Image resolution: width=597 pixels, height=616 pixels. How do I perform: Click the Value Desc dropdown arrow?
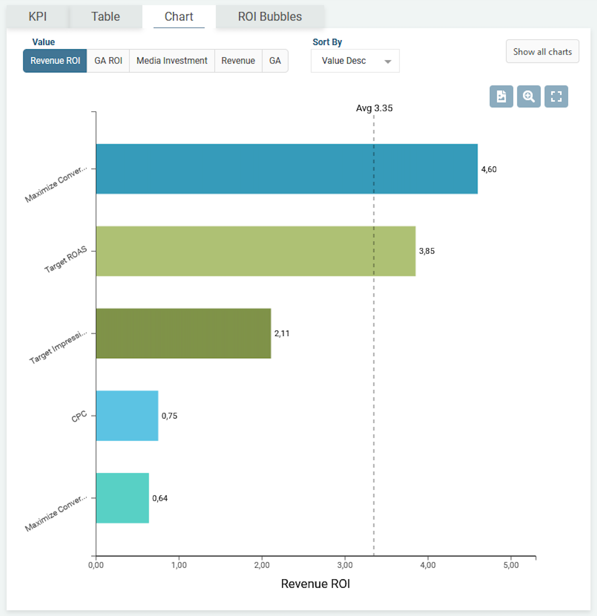(388, 62)
